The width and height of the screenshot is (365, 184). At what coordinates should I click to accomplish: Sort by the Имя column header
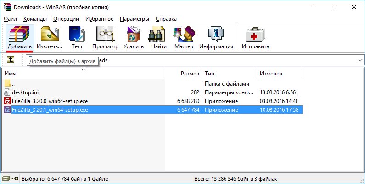tap(84, 74)
